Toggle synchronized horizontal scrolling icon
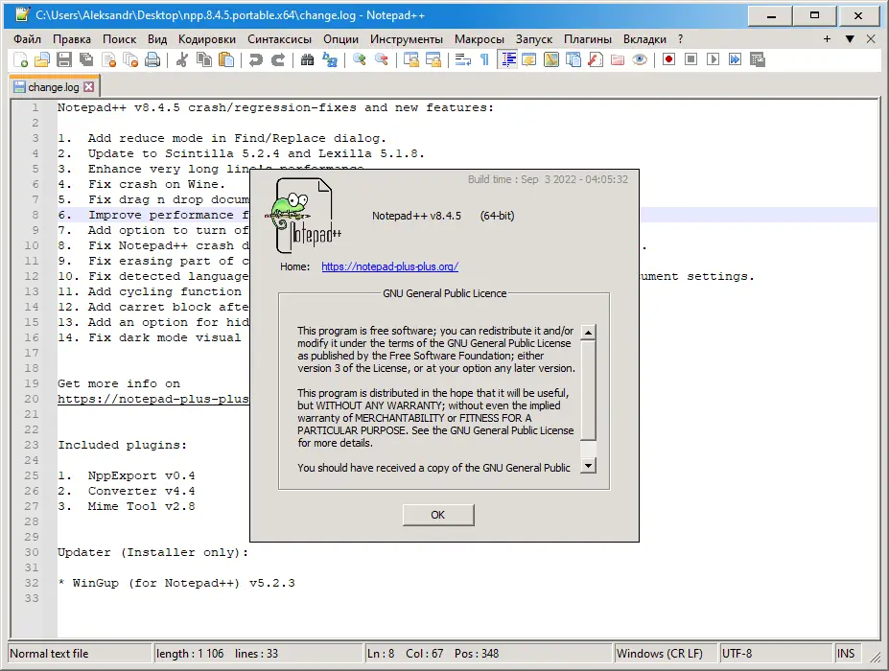 point(433,59)
